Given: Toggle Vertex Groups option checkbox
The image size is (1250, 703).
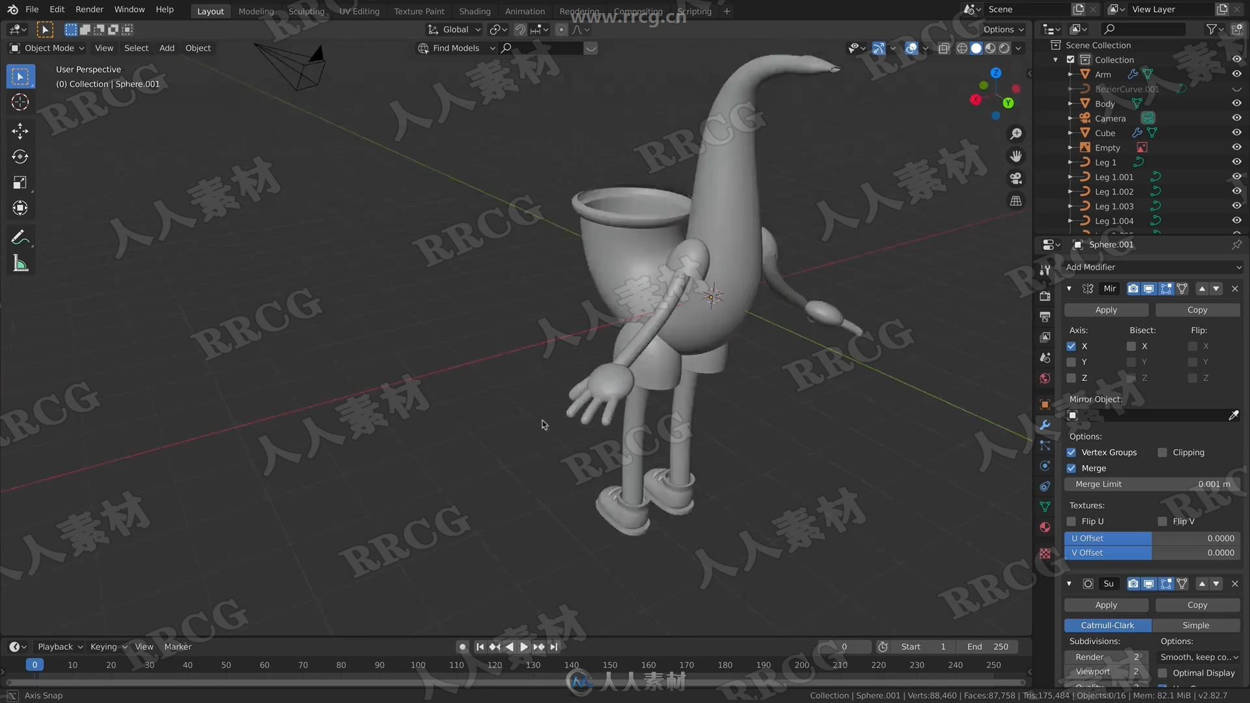Looking at the screenshot, I should [x=1072, y=452].
